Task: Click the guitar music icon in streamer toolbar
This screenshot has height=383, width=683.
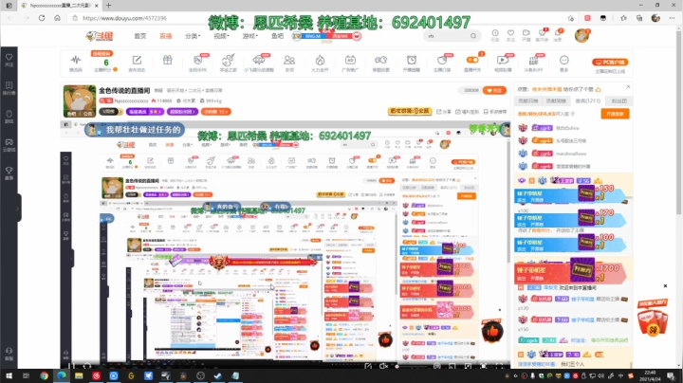Action: (x=228, y=63)
